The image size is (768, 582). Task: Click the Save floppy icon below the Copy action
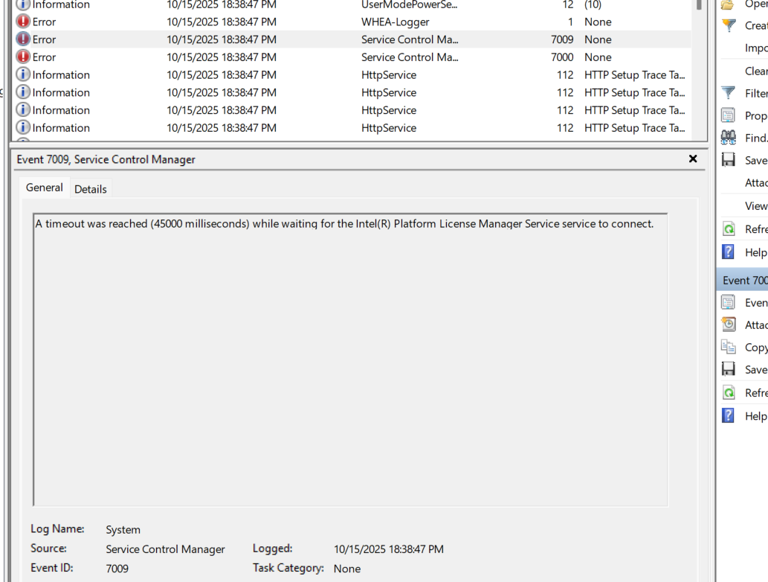[x=729, y=369]
